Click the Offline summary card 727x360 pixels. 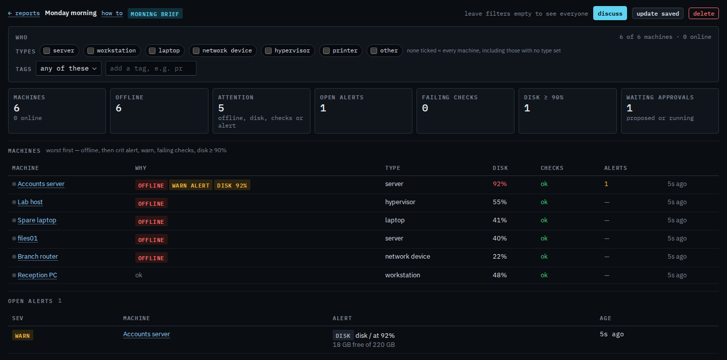pos(159,111)
